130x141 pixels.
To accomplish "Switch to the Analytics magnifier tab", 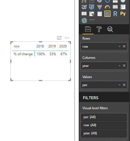I will coord(110,29).
